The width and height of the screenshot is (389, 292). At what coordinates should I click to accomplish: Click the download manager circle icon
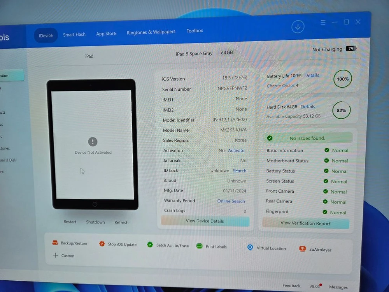(298, 26)
